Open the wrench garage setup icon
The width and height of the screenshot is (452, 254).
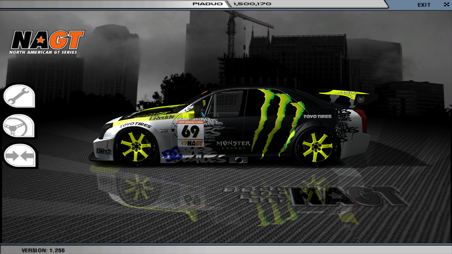pos(19,96)
